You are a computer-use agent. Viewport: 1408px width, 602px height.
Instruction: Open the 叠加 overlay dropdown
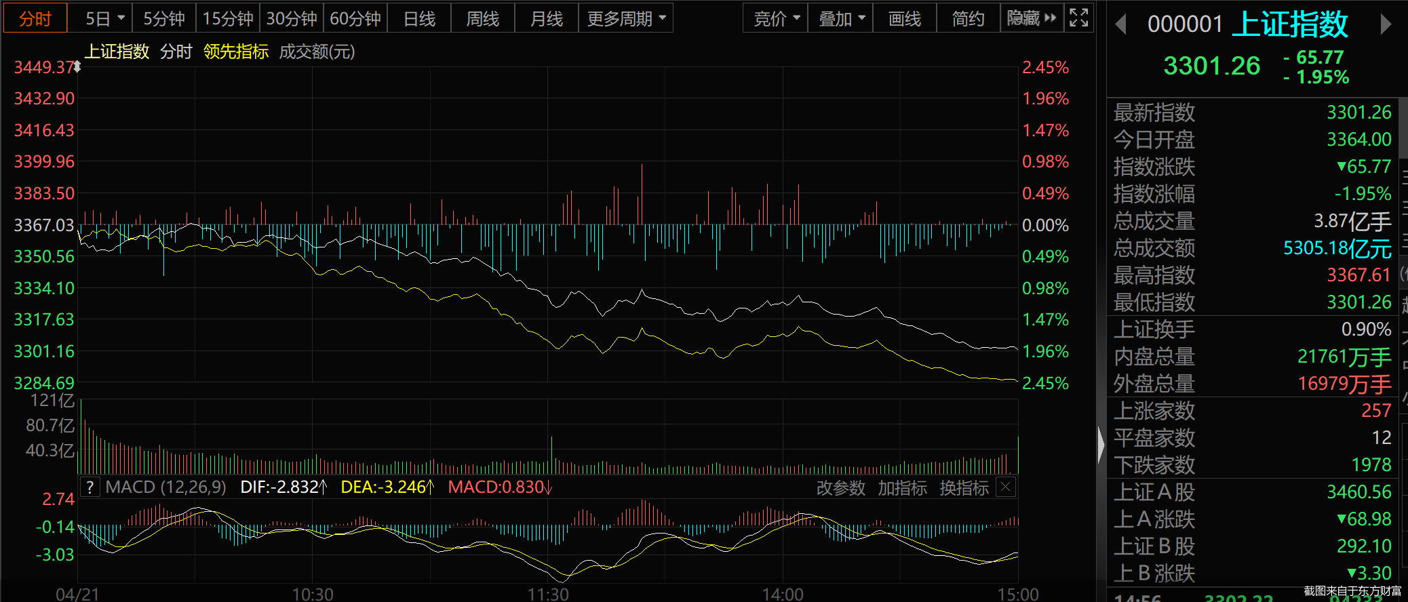pos(841,18)
